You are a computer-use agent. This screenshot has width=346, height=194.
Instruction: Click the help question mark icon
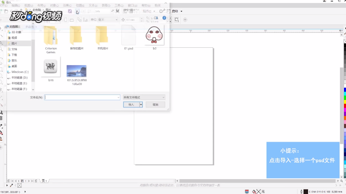click(164, 18)
